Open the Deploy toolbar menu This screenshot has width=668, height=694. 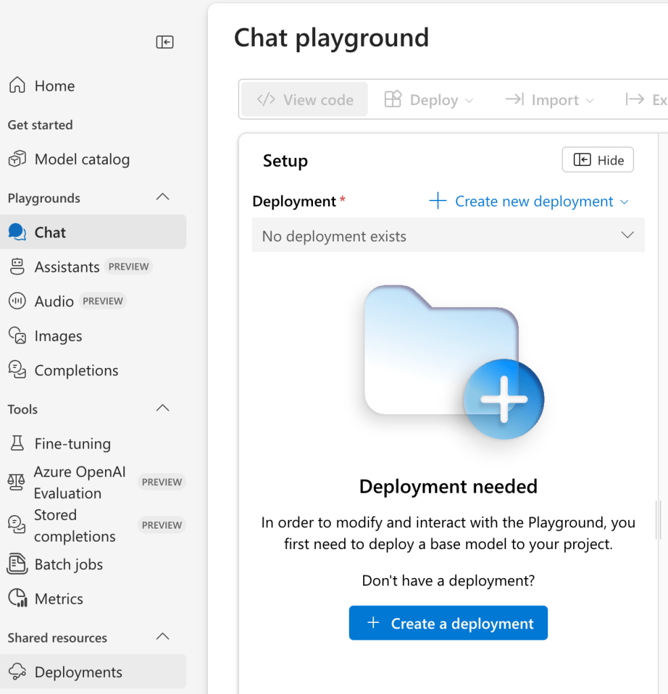[x=429, y=100]
